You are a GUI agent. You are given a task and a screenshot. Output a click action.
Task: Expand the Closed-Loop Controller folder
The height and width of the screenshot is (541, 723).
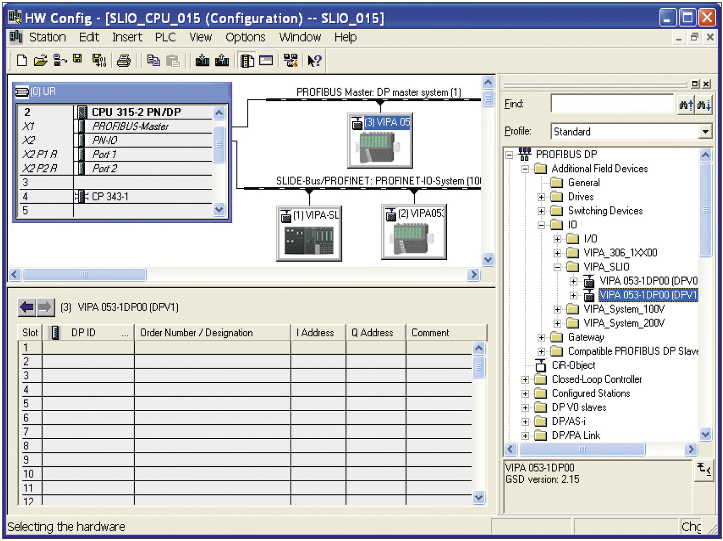pos(525,380)
